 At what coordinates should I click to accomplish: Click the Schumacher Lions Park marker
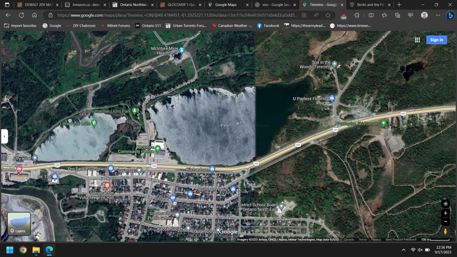coord(135,111)
